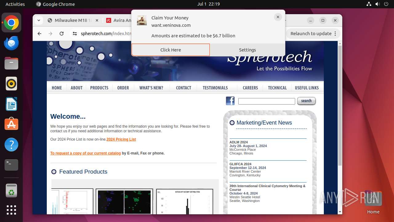
Task: Click the Click Here notification button
Action: tap(171, 50)
